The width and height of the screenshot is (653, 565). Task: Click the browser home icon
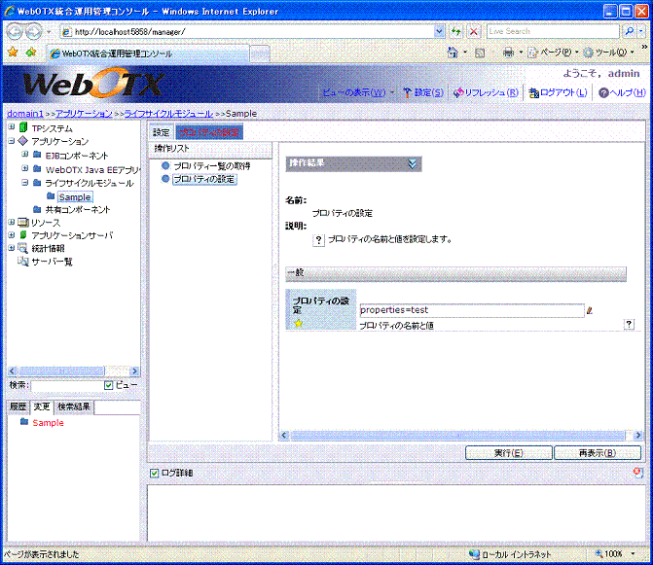(x=453, y=53)
